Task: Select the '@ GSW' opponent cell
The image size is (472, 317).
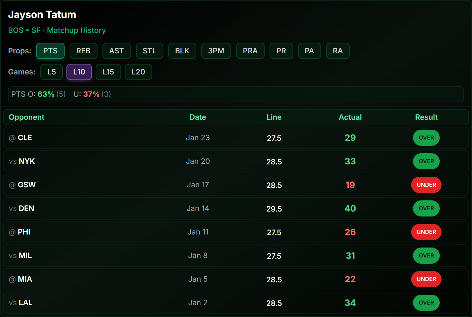Action: pos(22,185)
